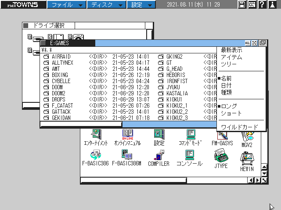Select the AMT folder row
Image resolution: width=281 pixels, height=210 pixels.
pyautogui.click(x=97, y=69)
